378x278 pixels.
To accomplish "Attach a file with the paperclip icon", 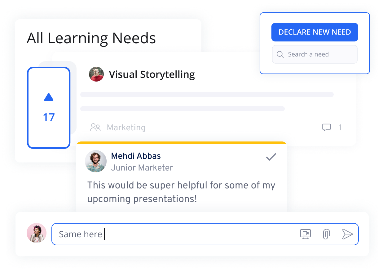I will [x=326, y=234].
